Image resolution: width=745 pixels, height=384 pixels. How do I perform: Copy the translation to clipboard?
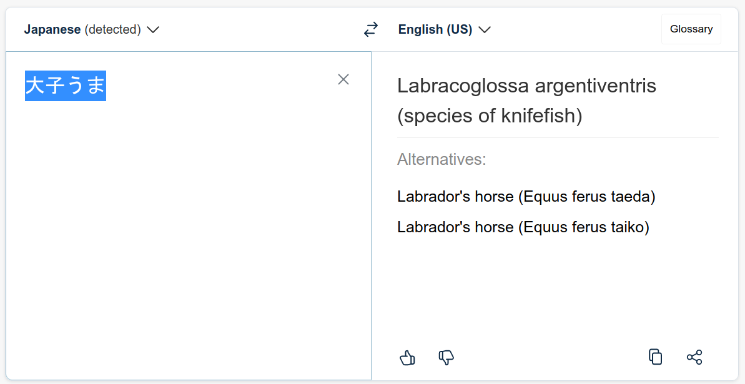tap(655, 357)
